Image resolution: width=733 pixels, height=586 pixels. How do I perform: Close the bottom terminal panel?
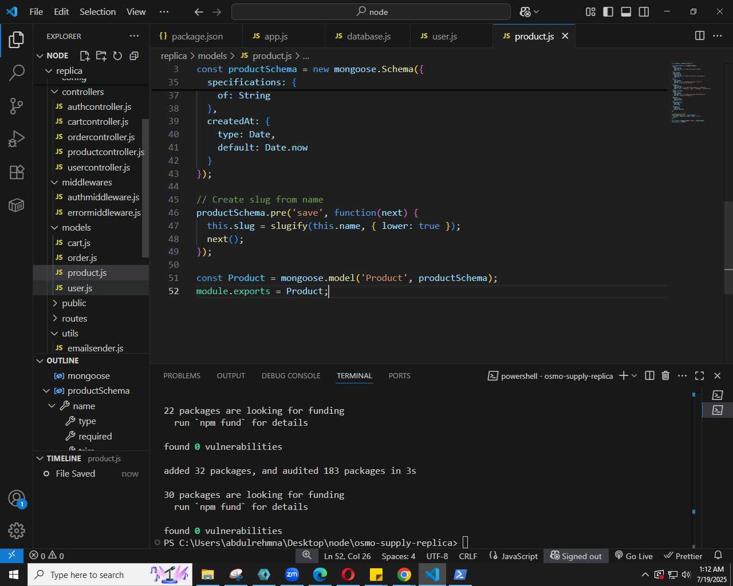[717, 375]
